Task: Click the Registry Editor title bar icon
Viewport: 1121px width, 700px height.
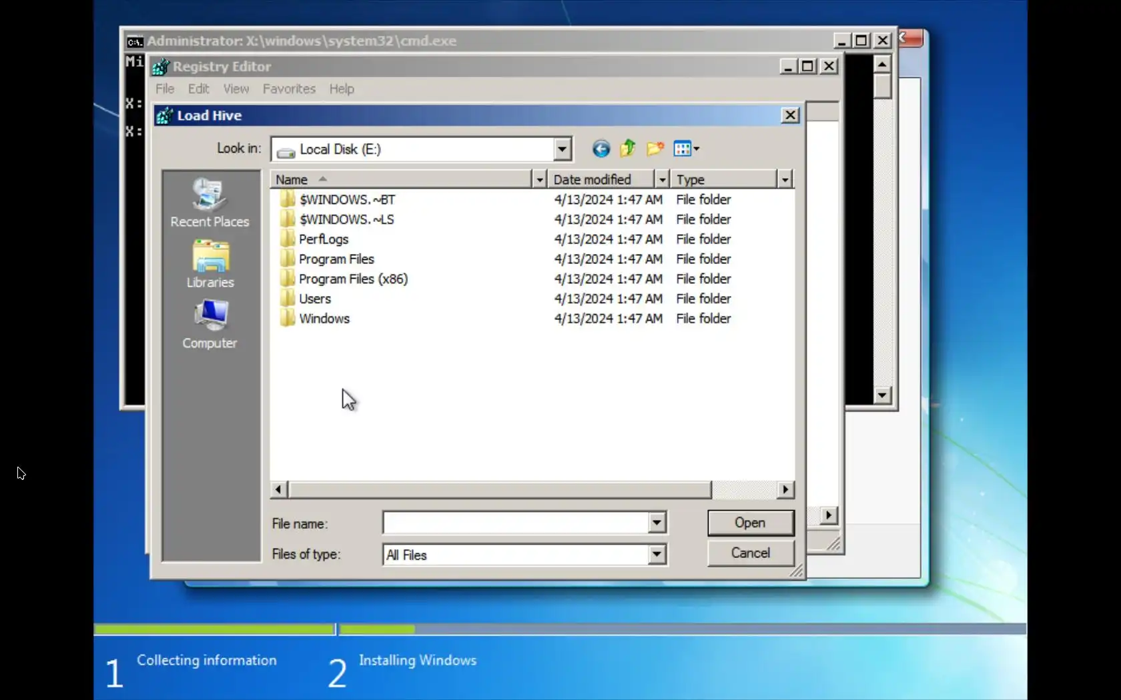Action: pos(161,67)
